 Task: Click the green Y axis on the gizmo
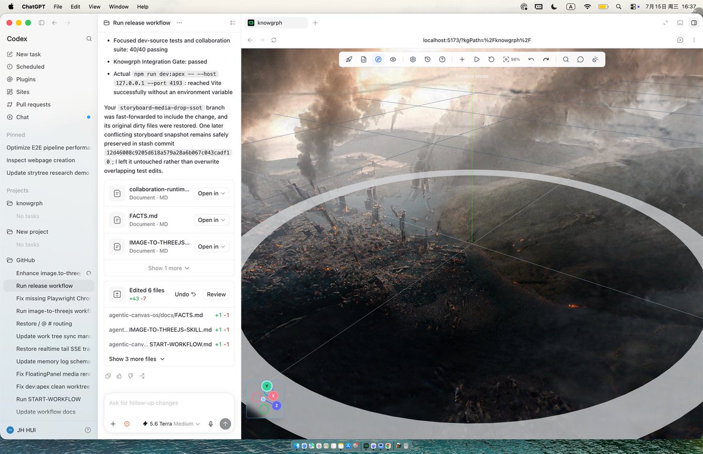[x=267, y=386]
